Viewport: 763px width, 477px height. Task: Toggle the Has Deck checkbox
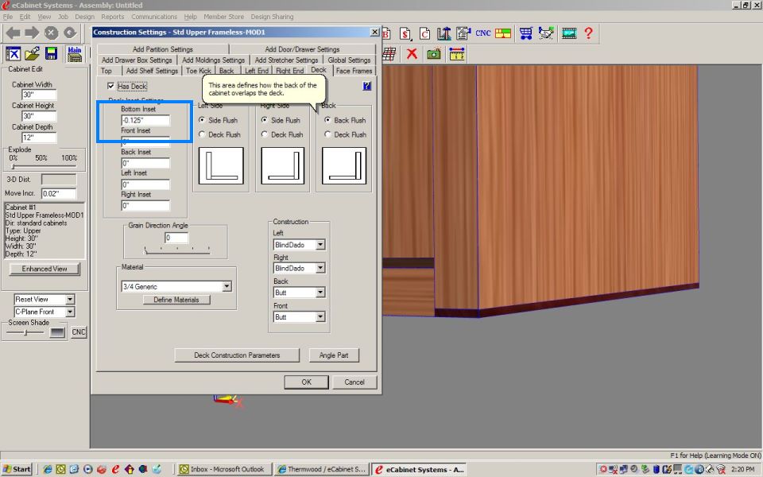click(110, 86)
